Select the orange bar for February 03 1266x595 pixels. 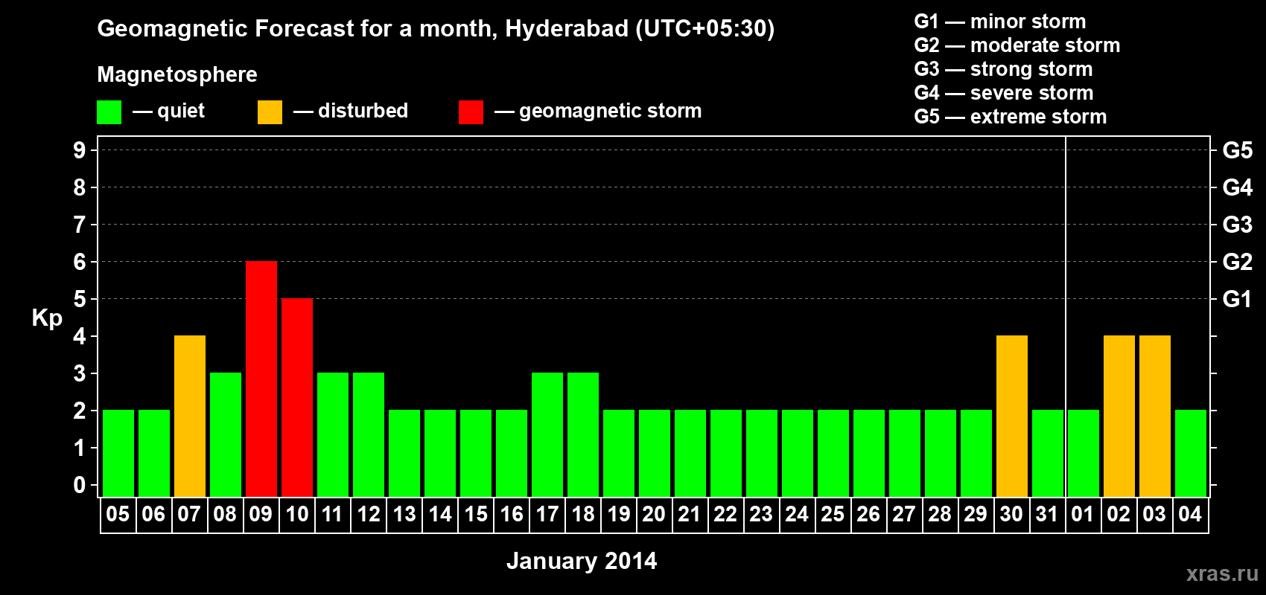tap(1155, 416)
